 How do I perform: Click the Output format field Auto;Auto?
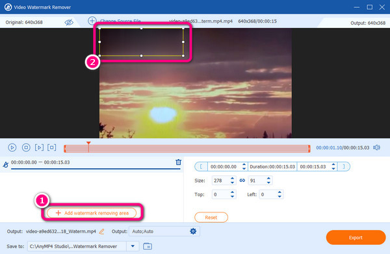point(159,231)
